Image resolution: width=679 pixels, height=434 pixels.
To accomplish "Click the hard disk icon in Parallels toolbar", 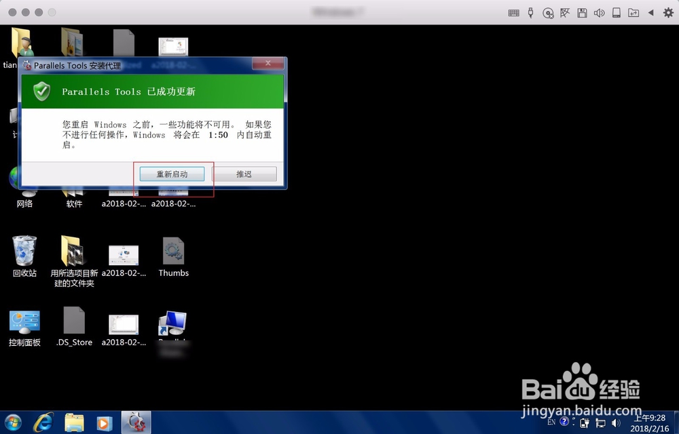I will [x=617, y=13].
